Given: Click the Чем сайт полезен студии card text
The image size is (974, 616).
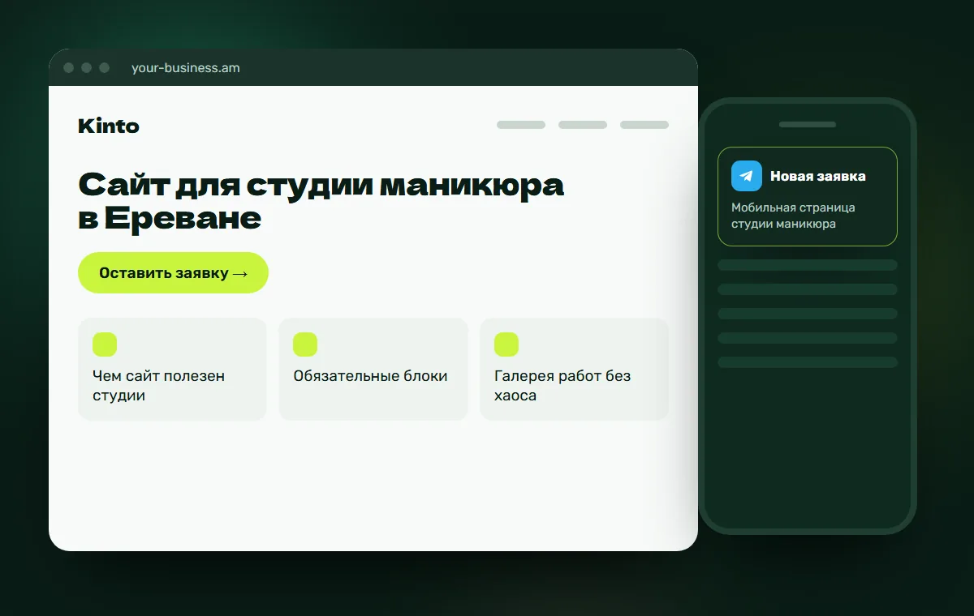Looking at the screenshot, I should point(159,386).
